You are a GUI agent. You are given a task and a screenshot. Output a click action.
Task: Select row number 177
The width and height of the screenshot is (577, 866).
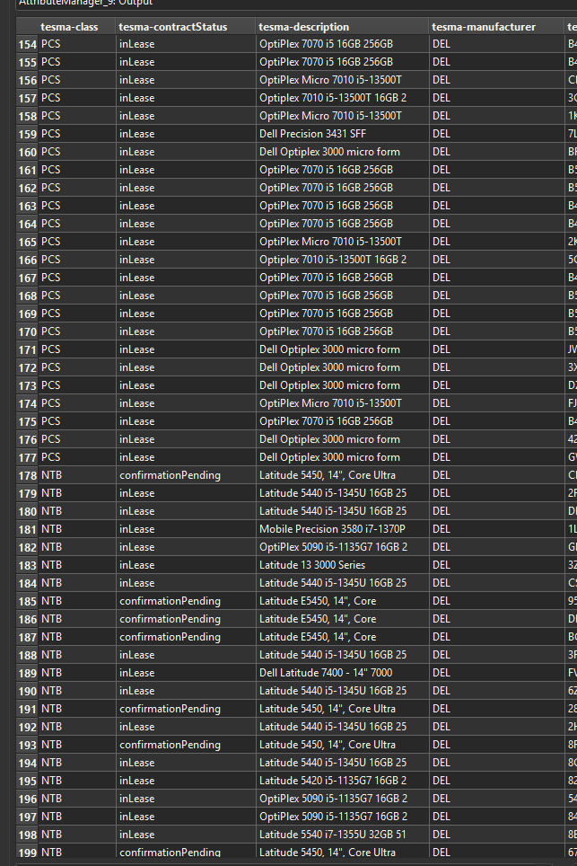tap(27, 457)
